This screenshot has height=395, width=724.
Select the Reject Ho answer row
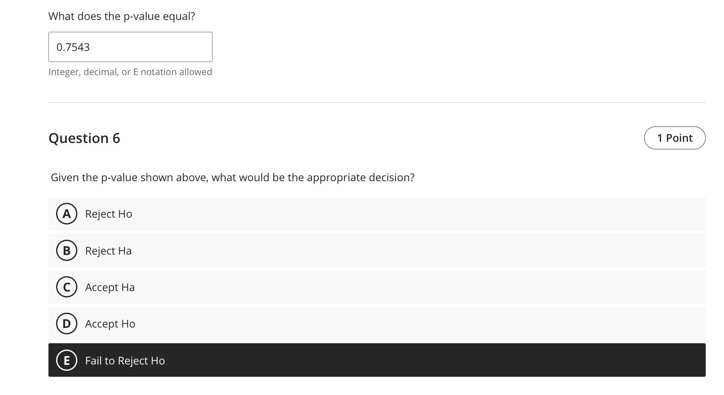click(377, 213)
